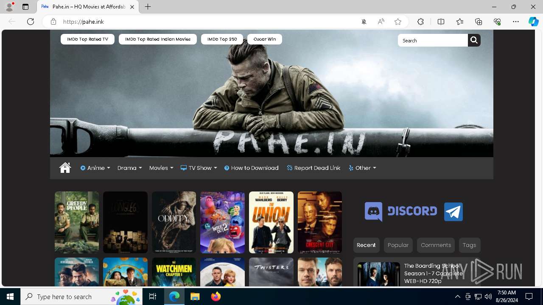The height and width of the screenshot is (305, 543).
Task: Launch Copilot sidebar
Action: 533,22
